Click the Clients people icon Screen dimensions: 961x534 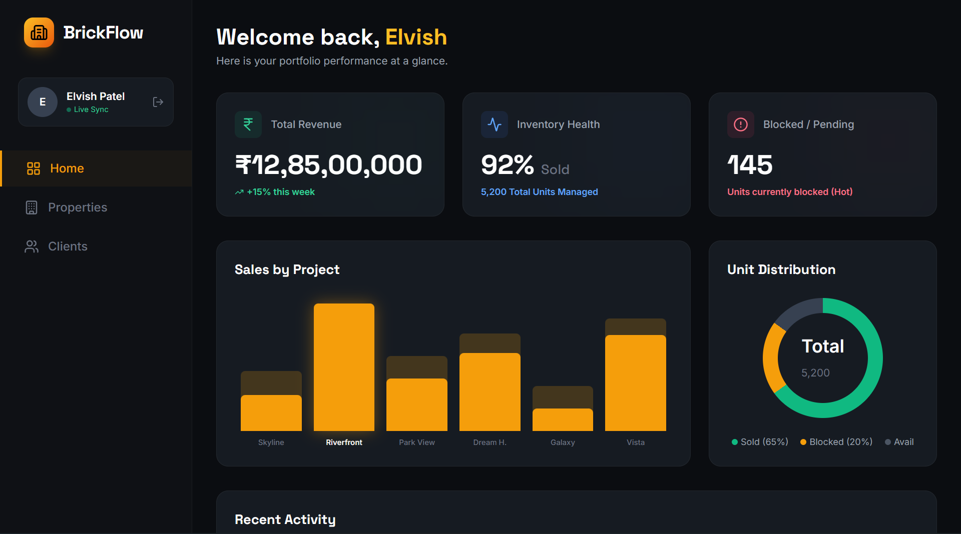[x=32, y=246]
